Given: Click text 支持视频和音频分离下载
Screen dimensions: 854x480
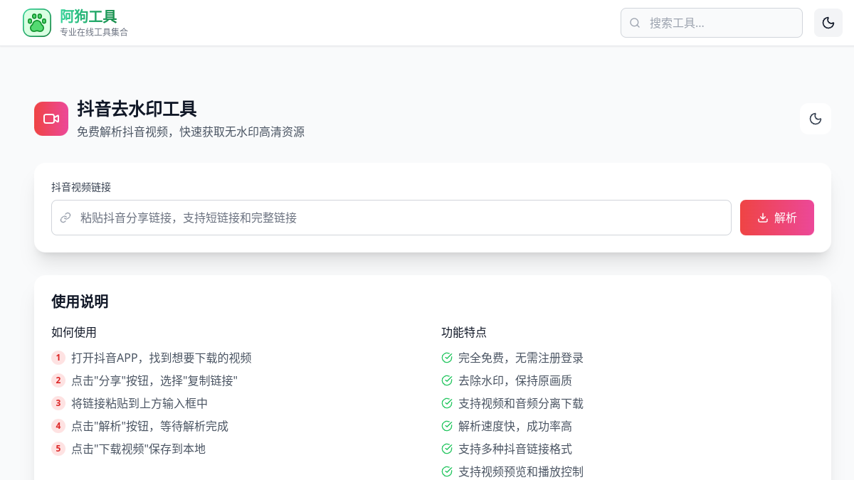Looking at the screenshot, I should (521, 403).
